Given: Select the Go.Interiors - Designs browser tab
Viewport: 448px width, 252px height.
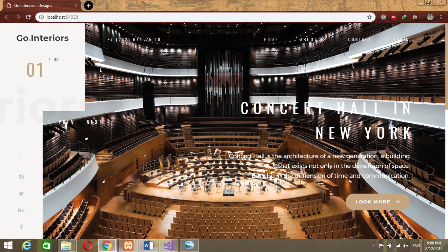Looking at the screenshot, I should pos(41,6).
